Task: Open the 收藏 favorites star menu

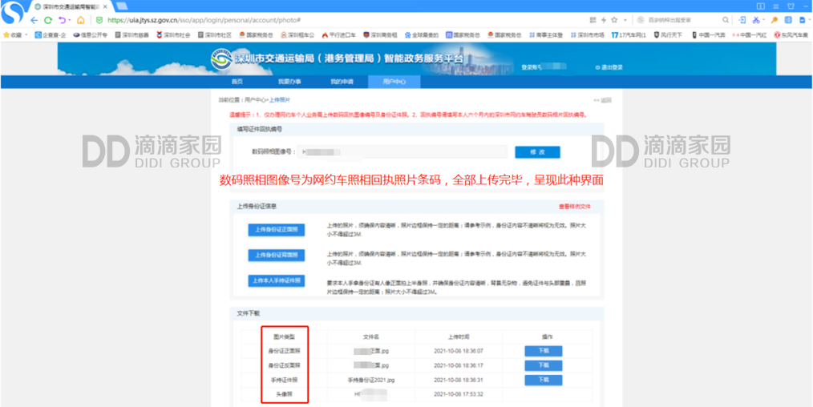Action: [x=13, y=35]
